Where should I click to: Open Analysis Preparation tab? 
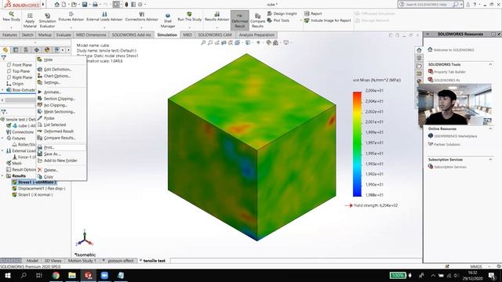click(256, 34)
